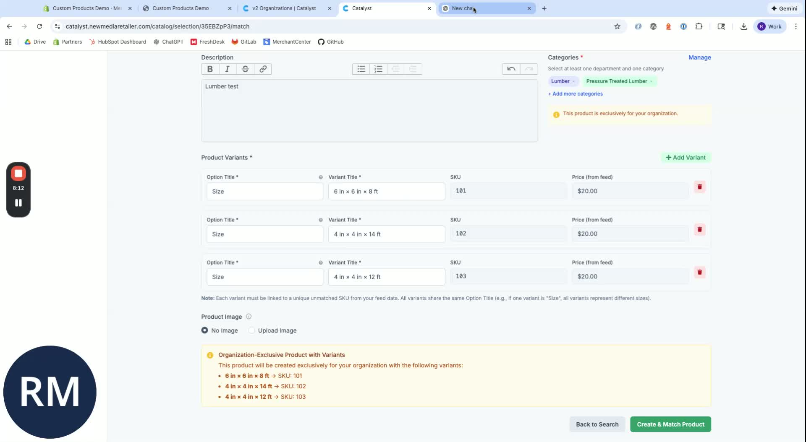The height and width of the screenshot is (442, 806).
Task: Reload the current page
Action: (39, 26)
